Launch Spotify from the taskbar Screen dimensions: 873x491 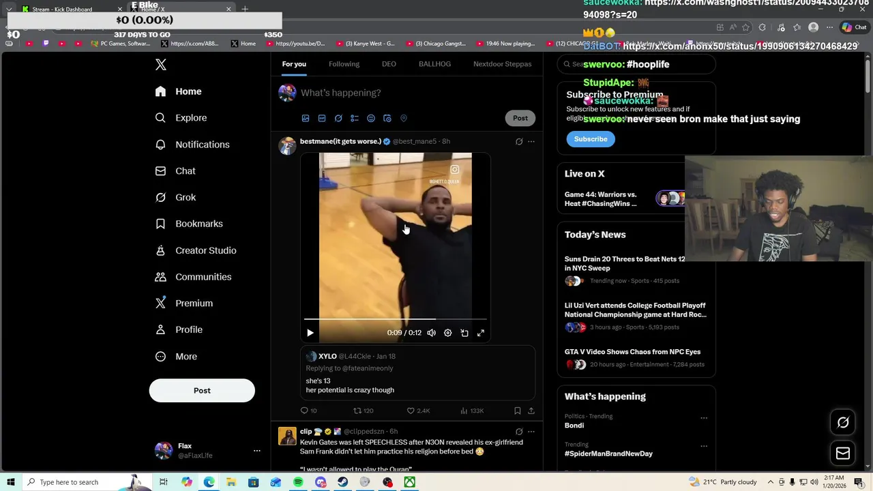tap(298, 482)
